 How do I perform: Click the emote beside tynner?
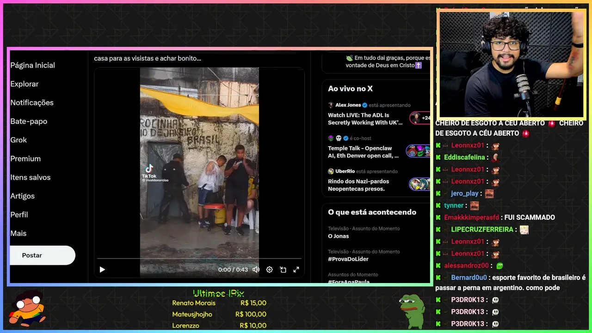tap(475, 206)
